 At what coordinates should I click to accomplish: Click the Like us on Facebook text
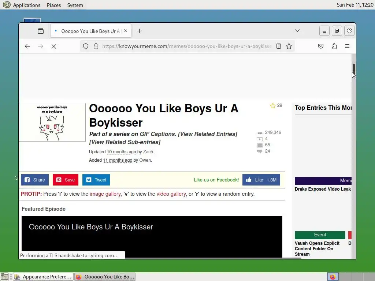click(x=216, y=180)
